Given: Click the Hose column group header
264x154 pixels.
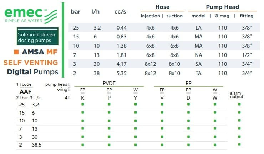Looking at the screenshot, I should 162,7.
